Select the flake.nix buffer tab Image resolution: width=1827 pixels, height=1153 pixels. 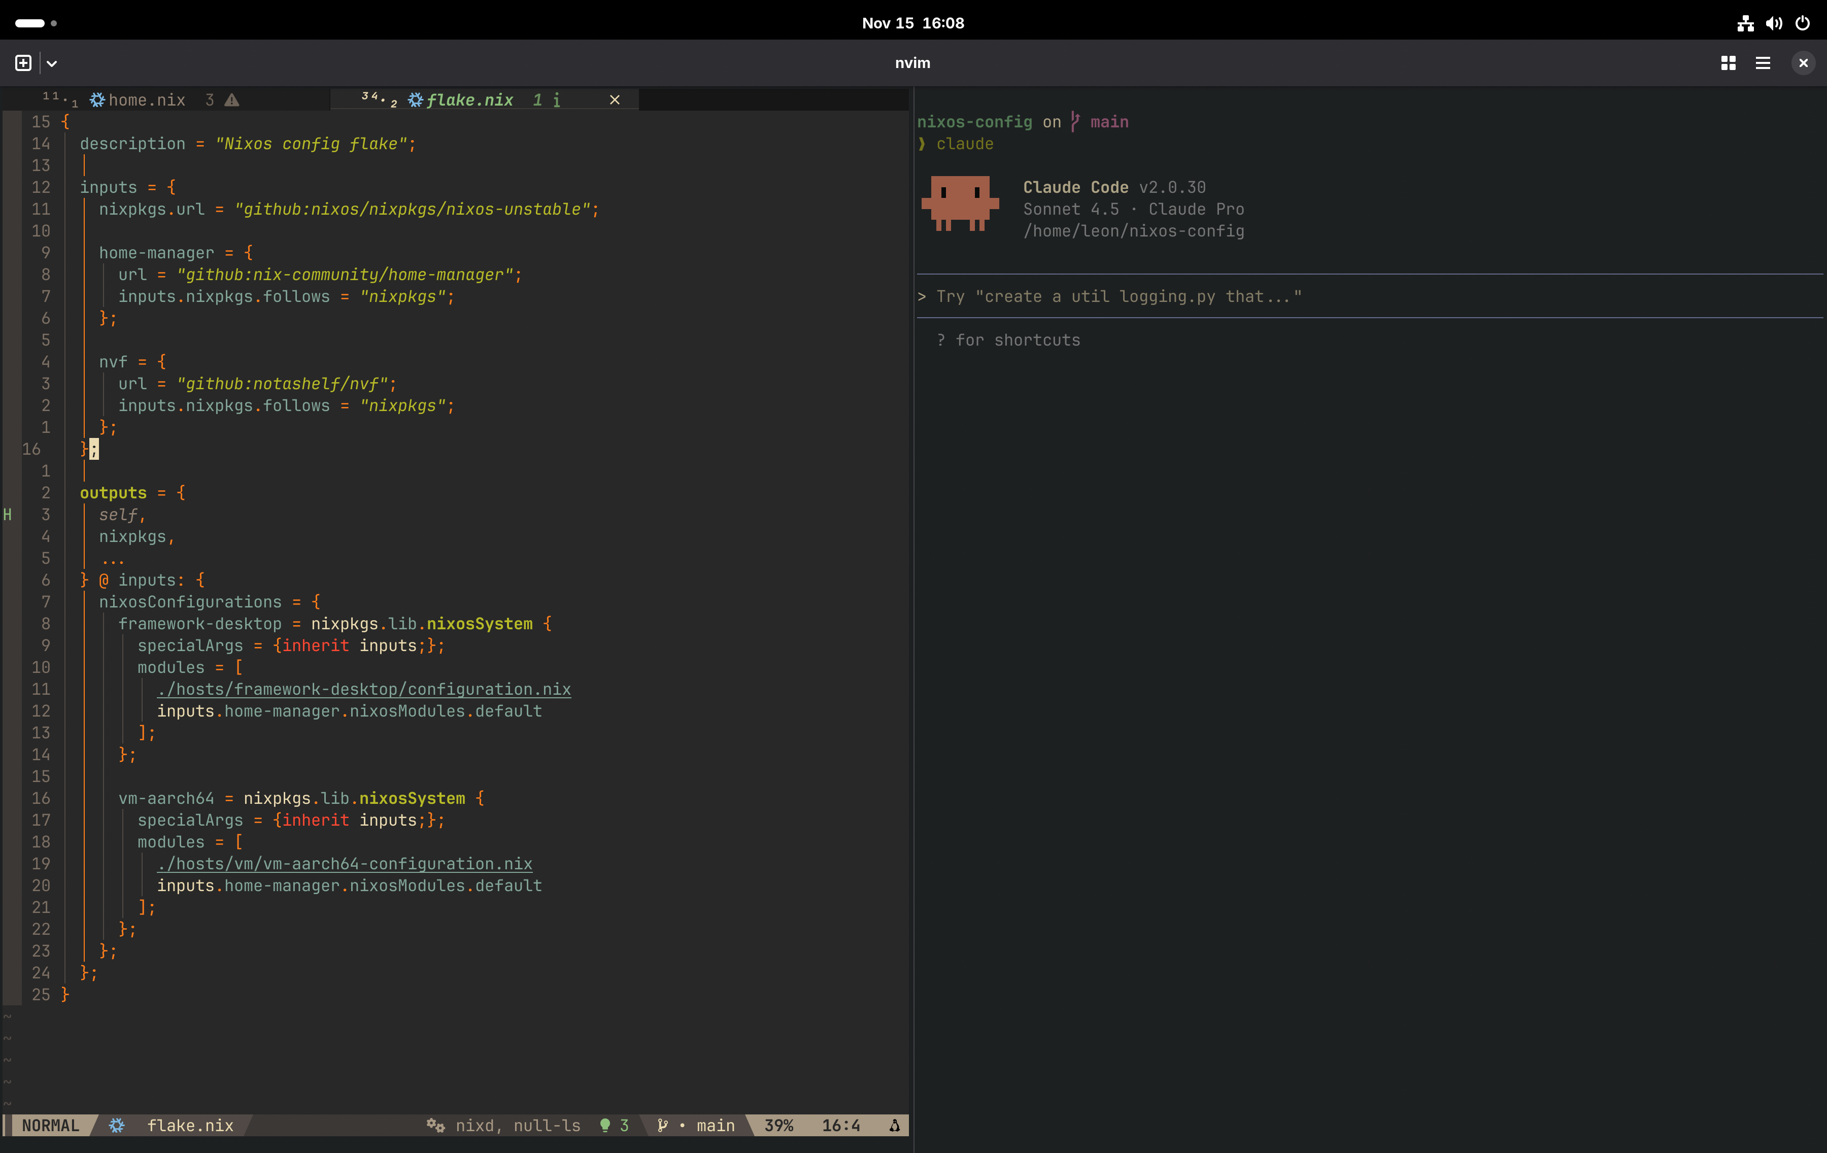469,100
